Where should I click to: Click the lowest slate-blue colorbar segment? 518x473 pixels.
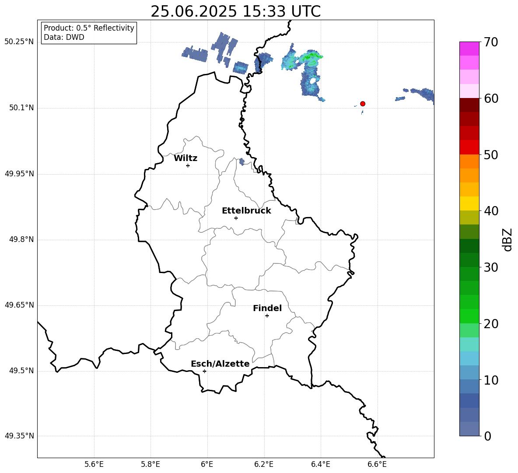pos(469,429)
